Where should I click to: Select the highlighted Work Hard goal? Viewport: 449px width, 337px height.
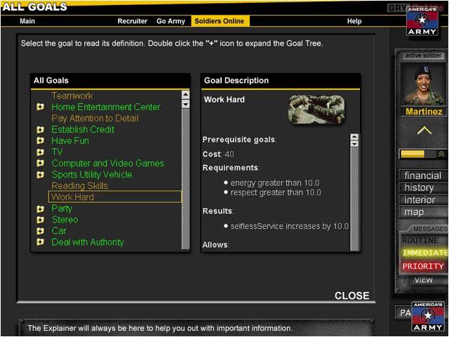115,197
